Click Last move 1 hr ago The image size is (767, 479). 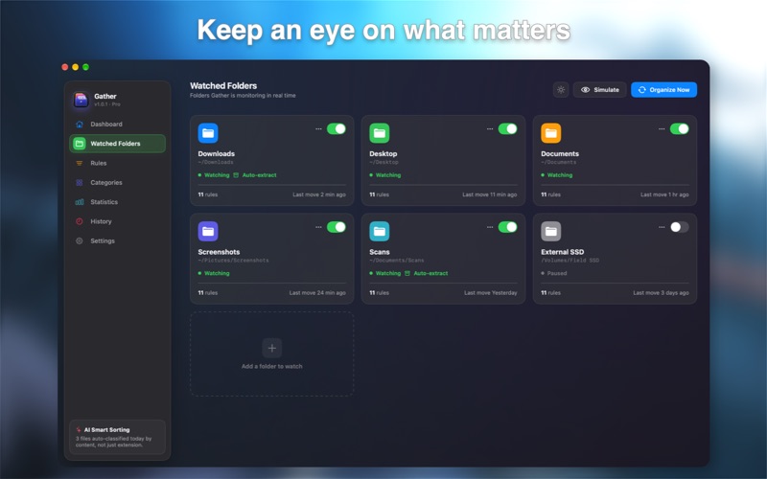(664, 194)
